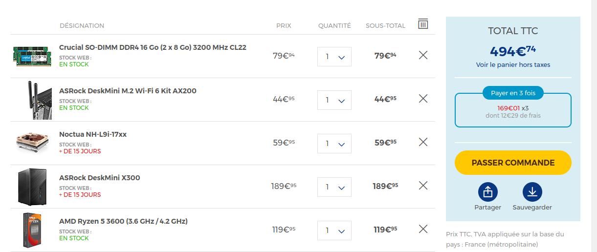Delete Noctua NH-L9i-17xx from cart

[x=423, y=142]
